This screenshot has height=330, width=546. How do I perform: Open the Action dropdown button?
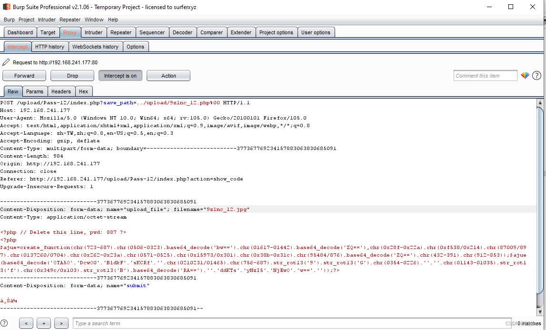[169, 76]
